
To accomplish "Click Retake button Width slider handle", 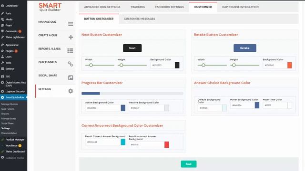I will click(203, 65).
